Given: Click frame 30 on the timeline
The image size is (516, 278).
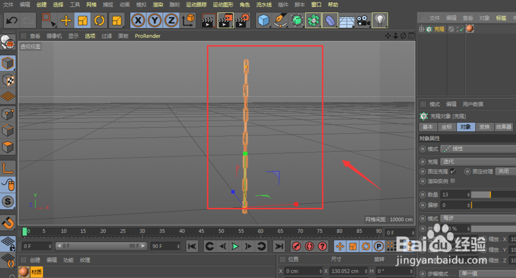Looking at the screenshot, I should 142,232.
